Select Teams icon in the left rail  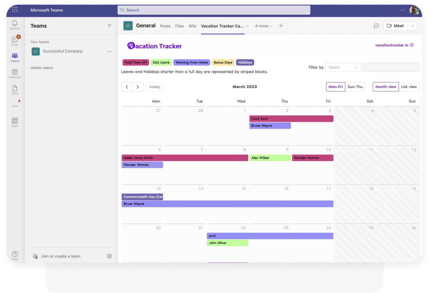coord(15,57)
